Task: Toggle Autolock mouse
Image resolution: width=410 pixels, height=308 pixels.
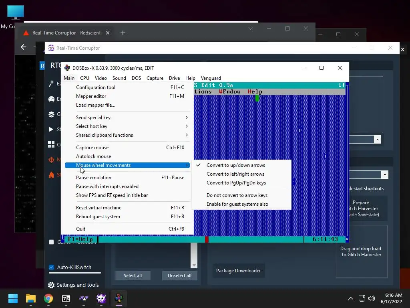Action: tap(127, 156)
